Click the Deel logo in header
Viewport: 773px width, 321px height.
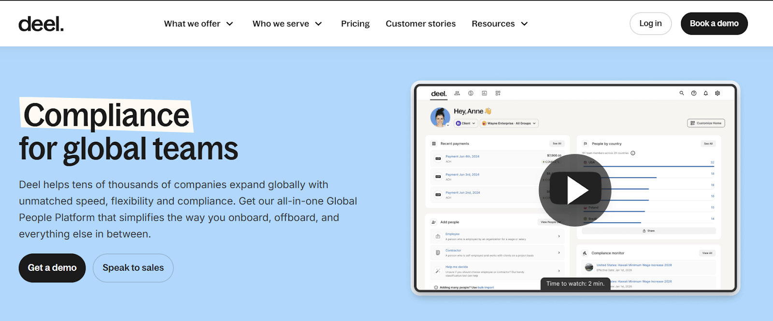tap(41, 24)
